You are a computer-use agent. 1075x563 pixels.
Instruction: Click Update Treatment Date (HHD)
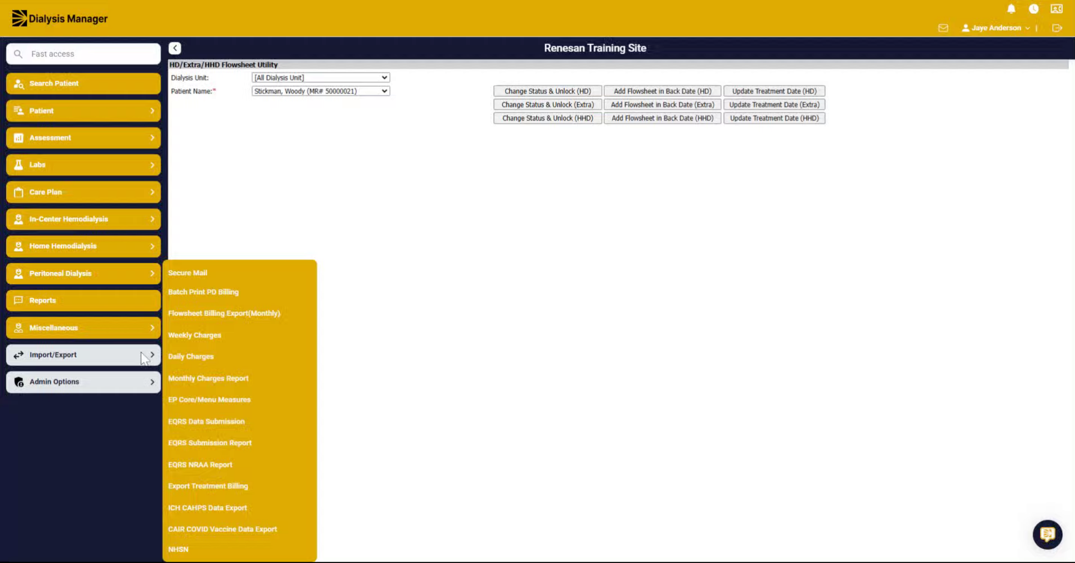(774, 118)
